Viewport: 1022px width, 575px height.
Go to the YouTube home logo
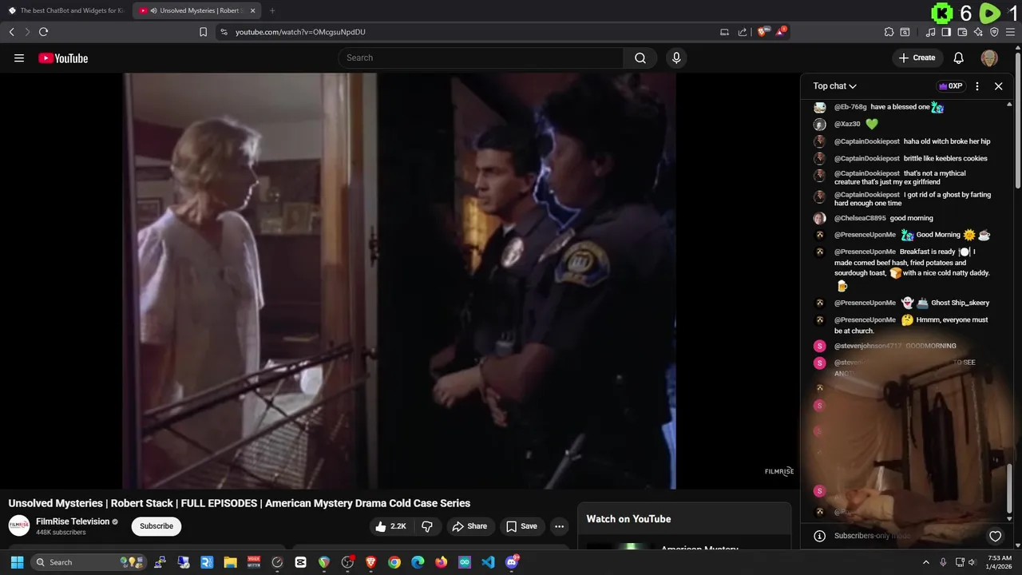[63, 57]
